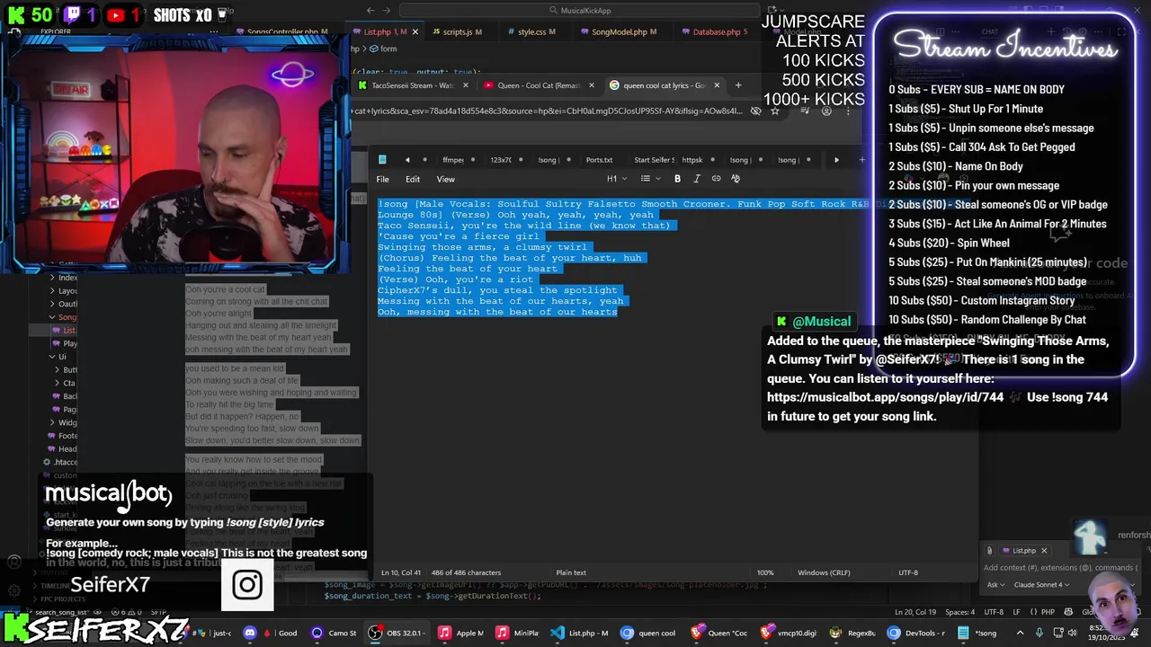1151x647 pixels.
Task: Open the list style dropdown in Notepad
Action: (x=650, y=179)
